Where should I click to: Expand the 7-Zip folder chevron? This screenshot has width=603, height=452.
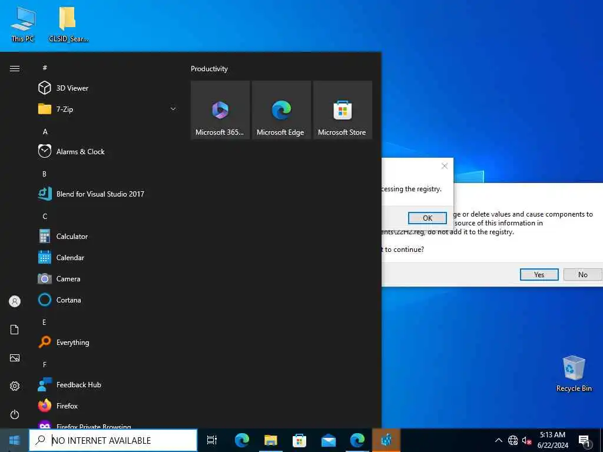[x=173, y=109]
